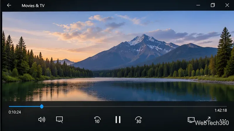Skip back 10 seconds
Screen dimensions: 234x131
click(97, 120)
